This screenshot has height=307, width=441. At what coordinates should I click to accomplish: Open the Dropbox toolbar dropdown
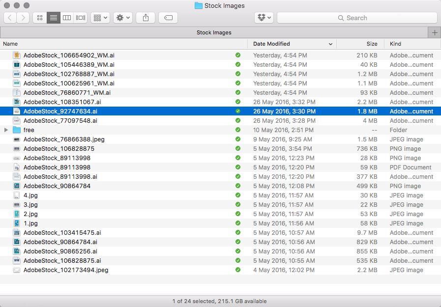264,18
